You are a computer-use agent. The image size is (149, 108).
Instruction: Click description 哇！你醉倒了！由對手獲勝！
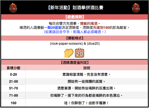click(86, 103)
